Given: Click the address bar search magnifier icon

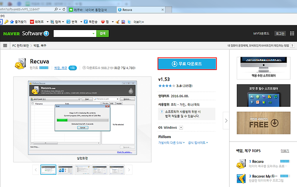Looking at the screenshot, I should click(x=56, y=9).
